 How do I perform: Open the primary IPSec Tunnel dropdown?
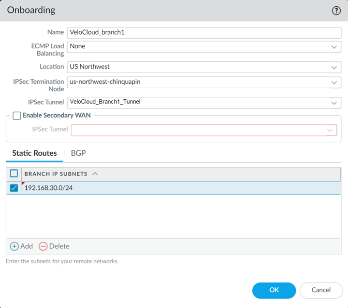pos(333,103)
